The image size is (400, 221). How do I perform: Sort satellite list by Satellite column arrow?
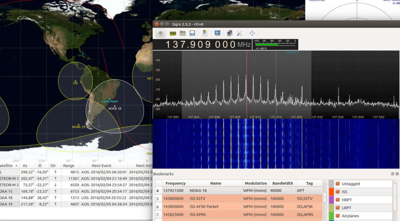pyautogui.click(x=16, y=166)
